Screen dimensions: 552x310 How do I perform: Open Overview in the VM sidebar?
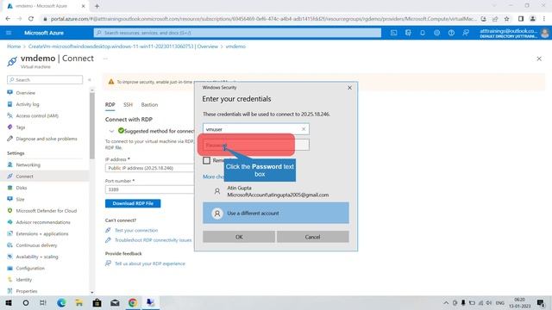click(x=25, y=93)
